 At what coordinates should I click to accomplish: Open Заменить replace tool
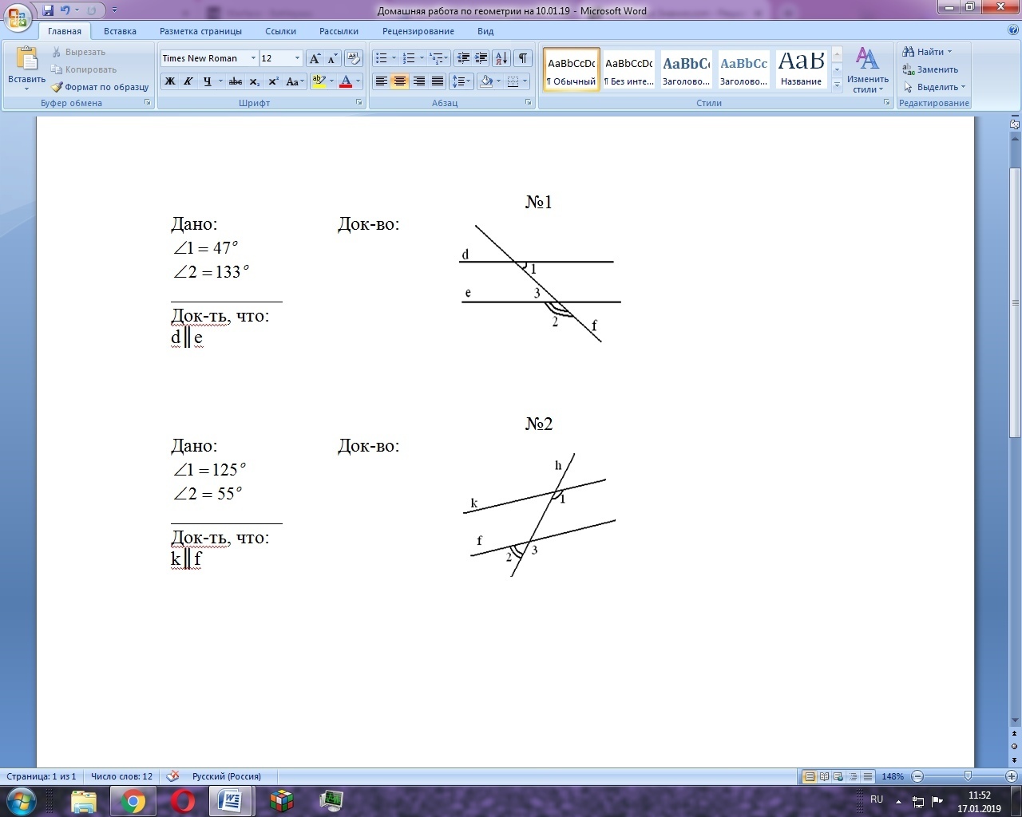point(930,69)
